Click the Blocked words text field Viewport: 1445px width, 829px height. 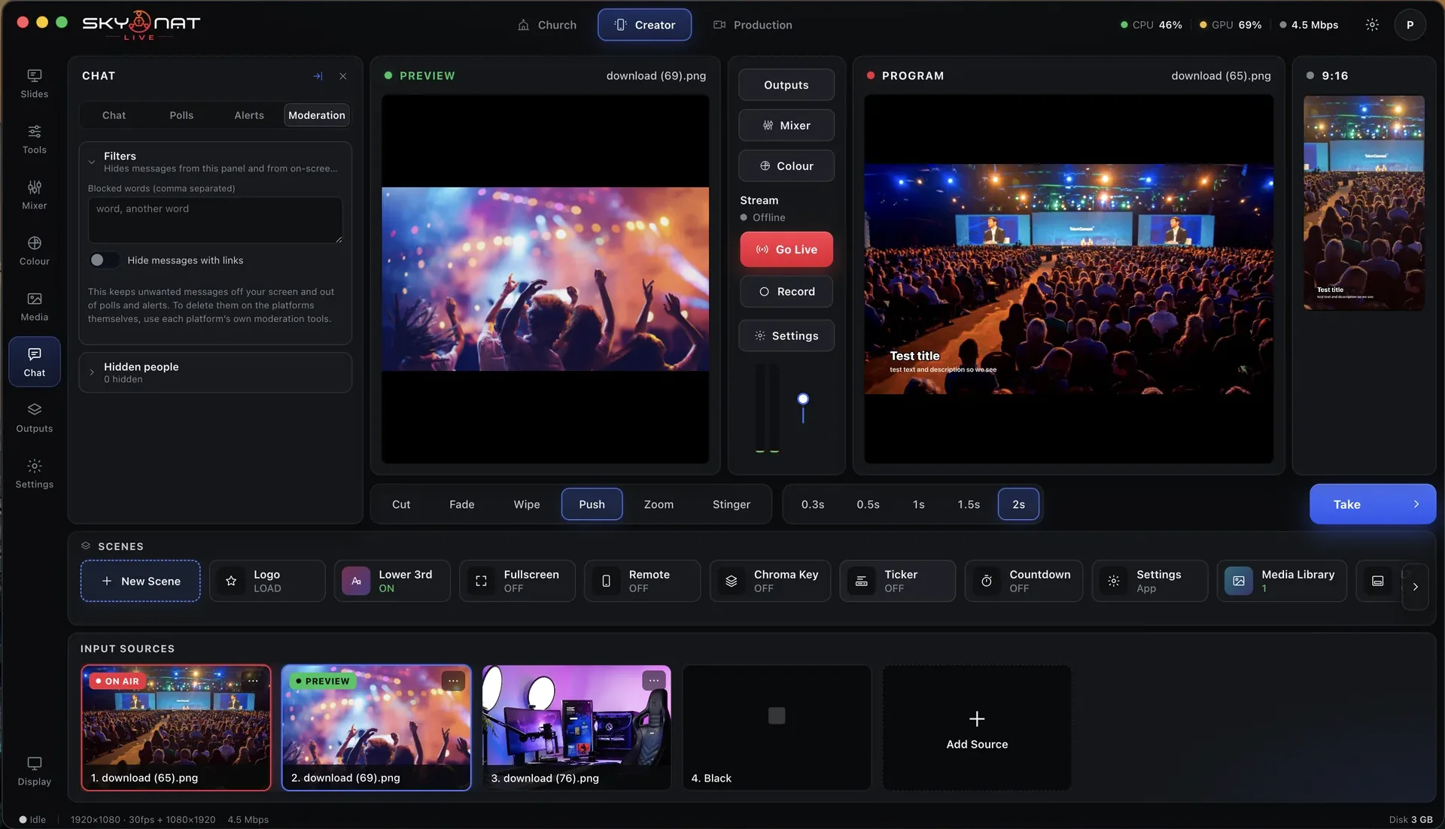215,220
